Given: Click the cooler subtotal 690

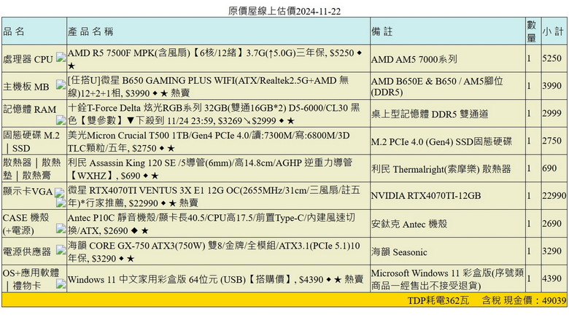Looking at the screenshot, I should pos(549,168).
